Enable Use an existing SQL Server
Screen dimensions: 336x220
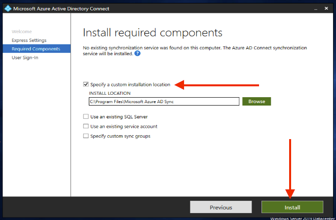(x=86, y=116)
